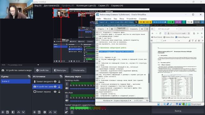Open new Firefox tab with plus
The height and width of the screenshot is (115, 205).
click(x=181, y=29)
